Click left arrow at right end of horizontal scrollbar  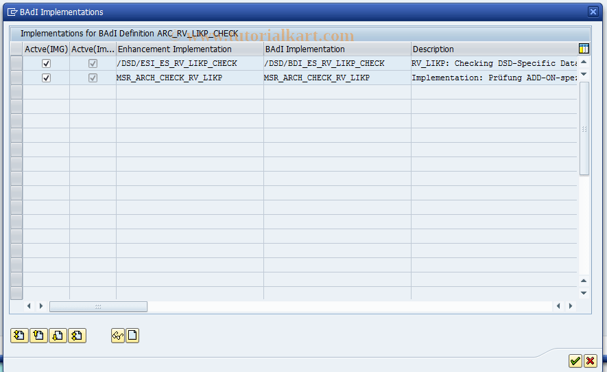click(x=558, y=306)
